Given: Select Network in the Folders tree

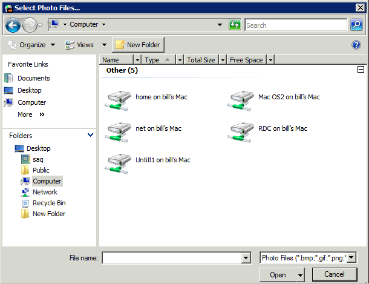Looking at the screenshot, I should point(45,192).
